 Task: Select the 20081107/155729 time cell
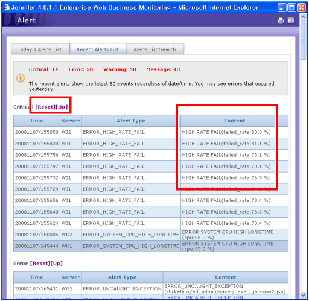pos(37,189)
